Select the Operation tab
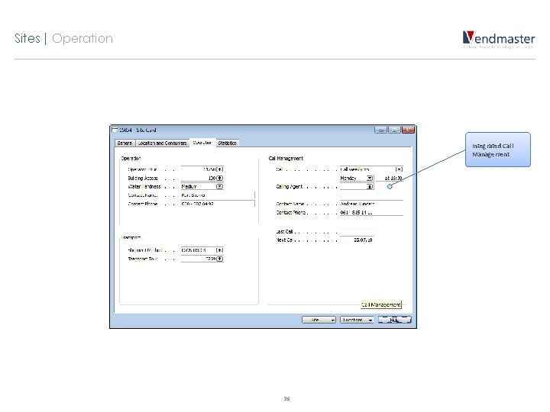This screenshot has width=550, height=412. coord(202,143)
